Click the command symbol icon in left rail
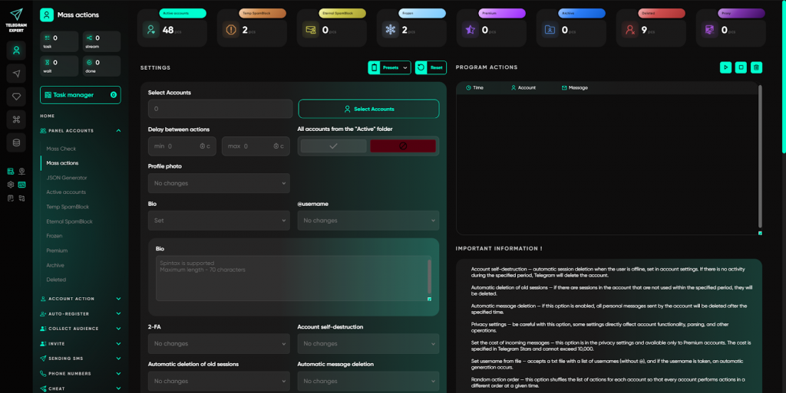The height and width of the screenshot is (393, 786). pos(16,120)
